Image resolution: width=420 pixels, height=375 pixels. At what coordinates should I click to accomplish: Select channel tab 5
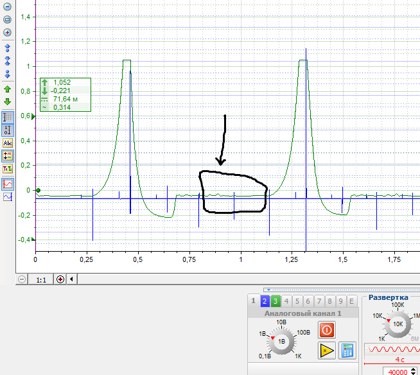tap(297, 301)
